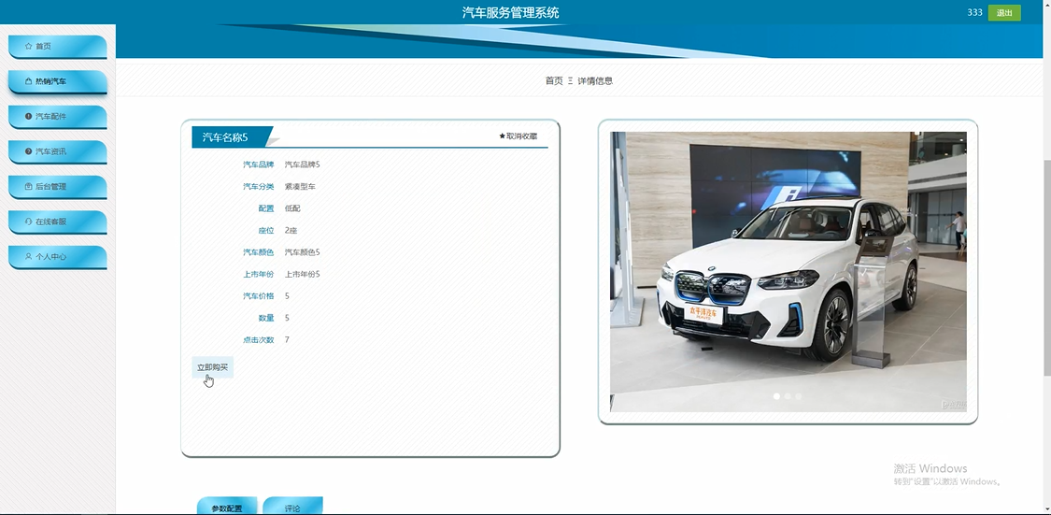Click the 紧凑型车 category value
The height and width of the screenshot is (515, 1051).
point(300,186)
